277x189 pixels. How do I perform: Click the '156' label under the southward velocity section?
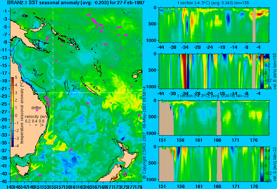(x=181, y=186)
